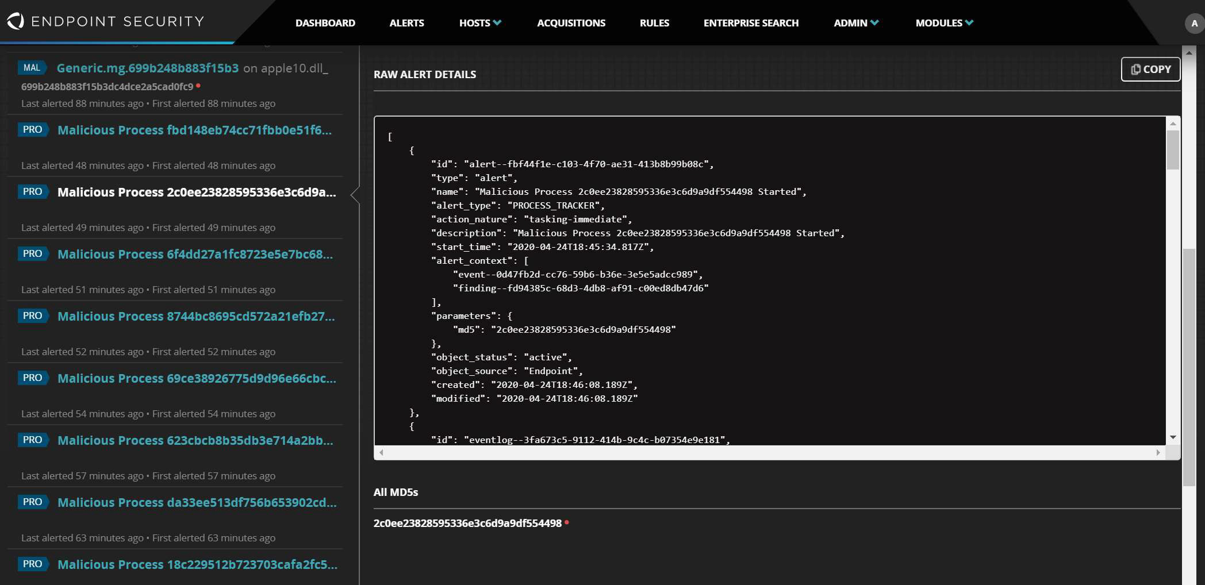Click the 699b248b883f15b3dc4dce2a5cad0fc9 hash text
This screenshot has height=585, width=1205.
coord(107,87)
